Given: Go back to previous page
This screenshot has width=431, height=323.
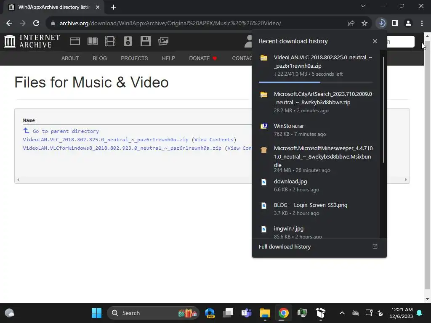Looking at the screenshot, I should [9, 24].
